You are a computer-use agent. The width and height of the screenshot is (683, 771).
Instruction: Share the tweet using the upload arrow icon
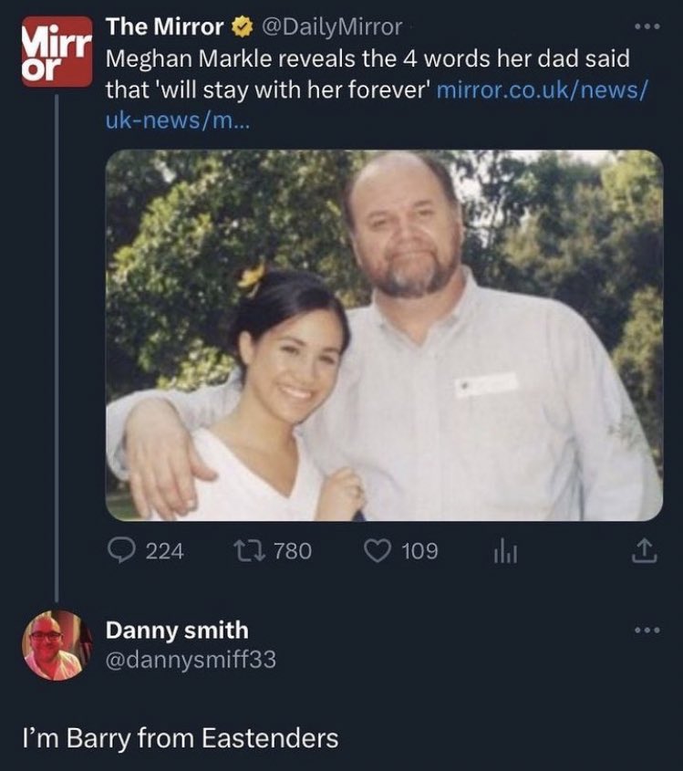coord(644,551)
